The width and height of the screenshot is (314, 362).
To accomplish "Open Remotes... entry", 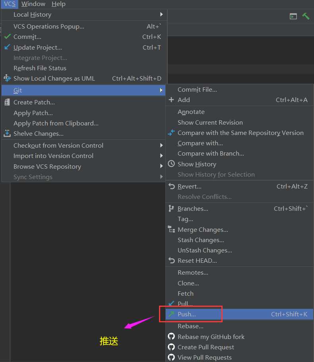I will pos(240,272).
